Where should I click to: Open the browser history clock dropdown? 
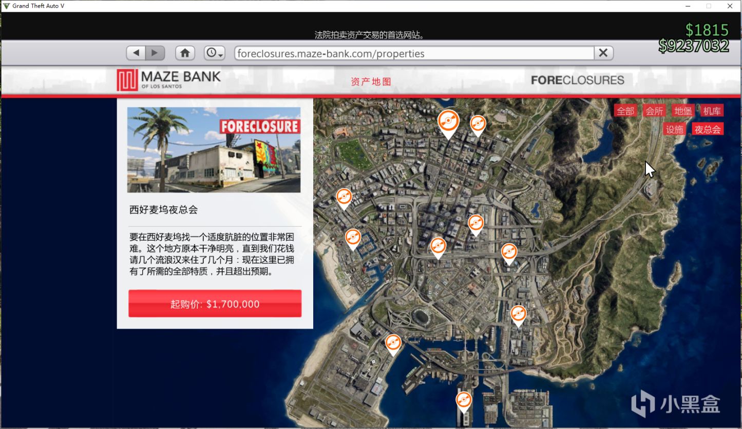(x=215, y=53)
